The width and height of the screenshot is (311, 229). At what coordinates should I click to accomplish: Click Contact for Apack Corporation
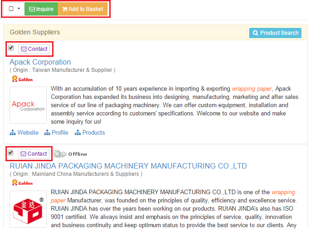pos(34,49)
